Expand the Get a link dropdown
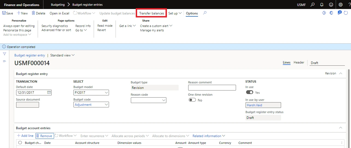 click(128, 26)
